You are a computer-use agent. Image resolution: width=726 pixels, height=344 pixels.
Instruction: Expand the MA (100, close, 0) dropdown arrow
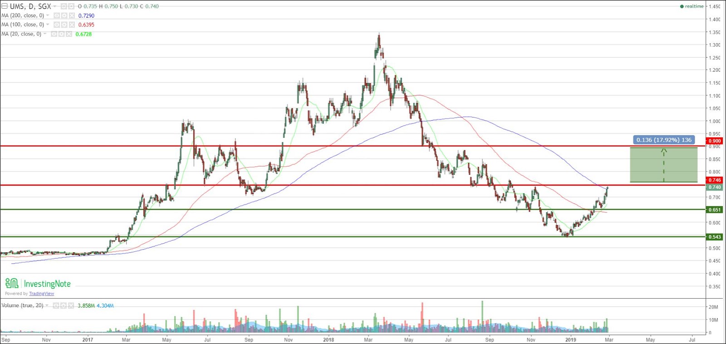pos(48,25)
